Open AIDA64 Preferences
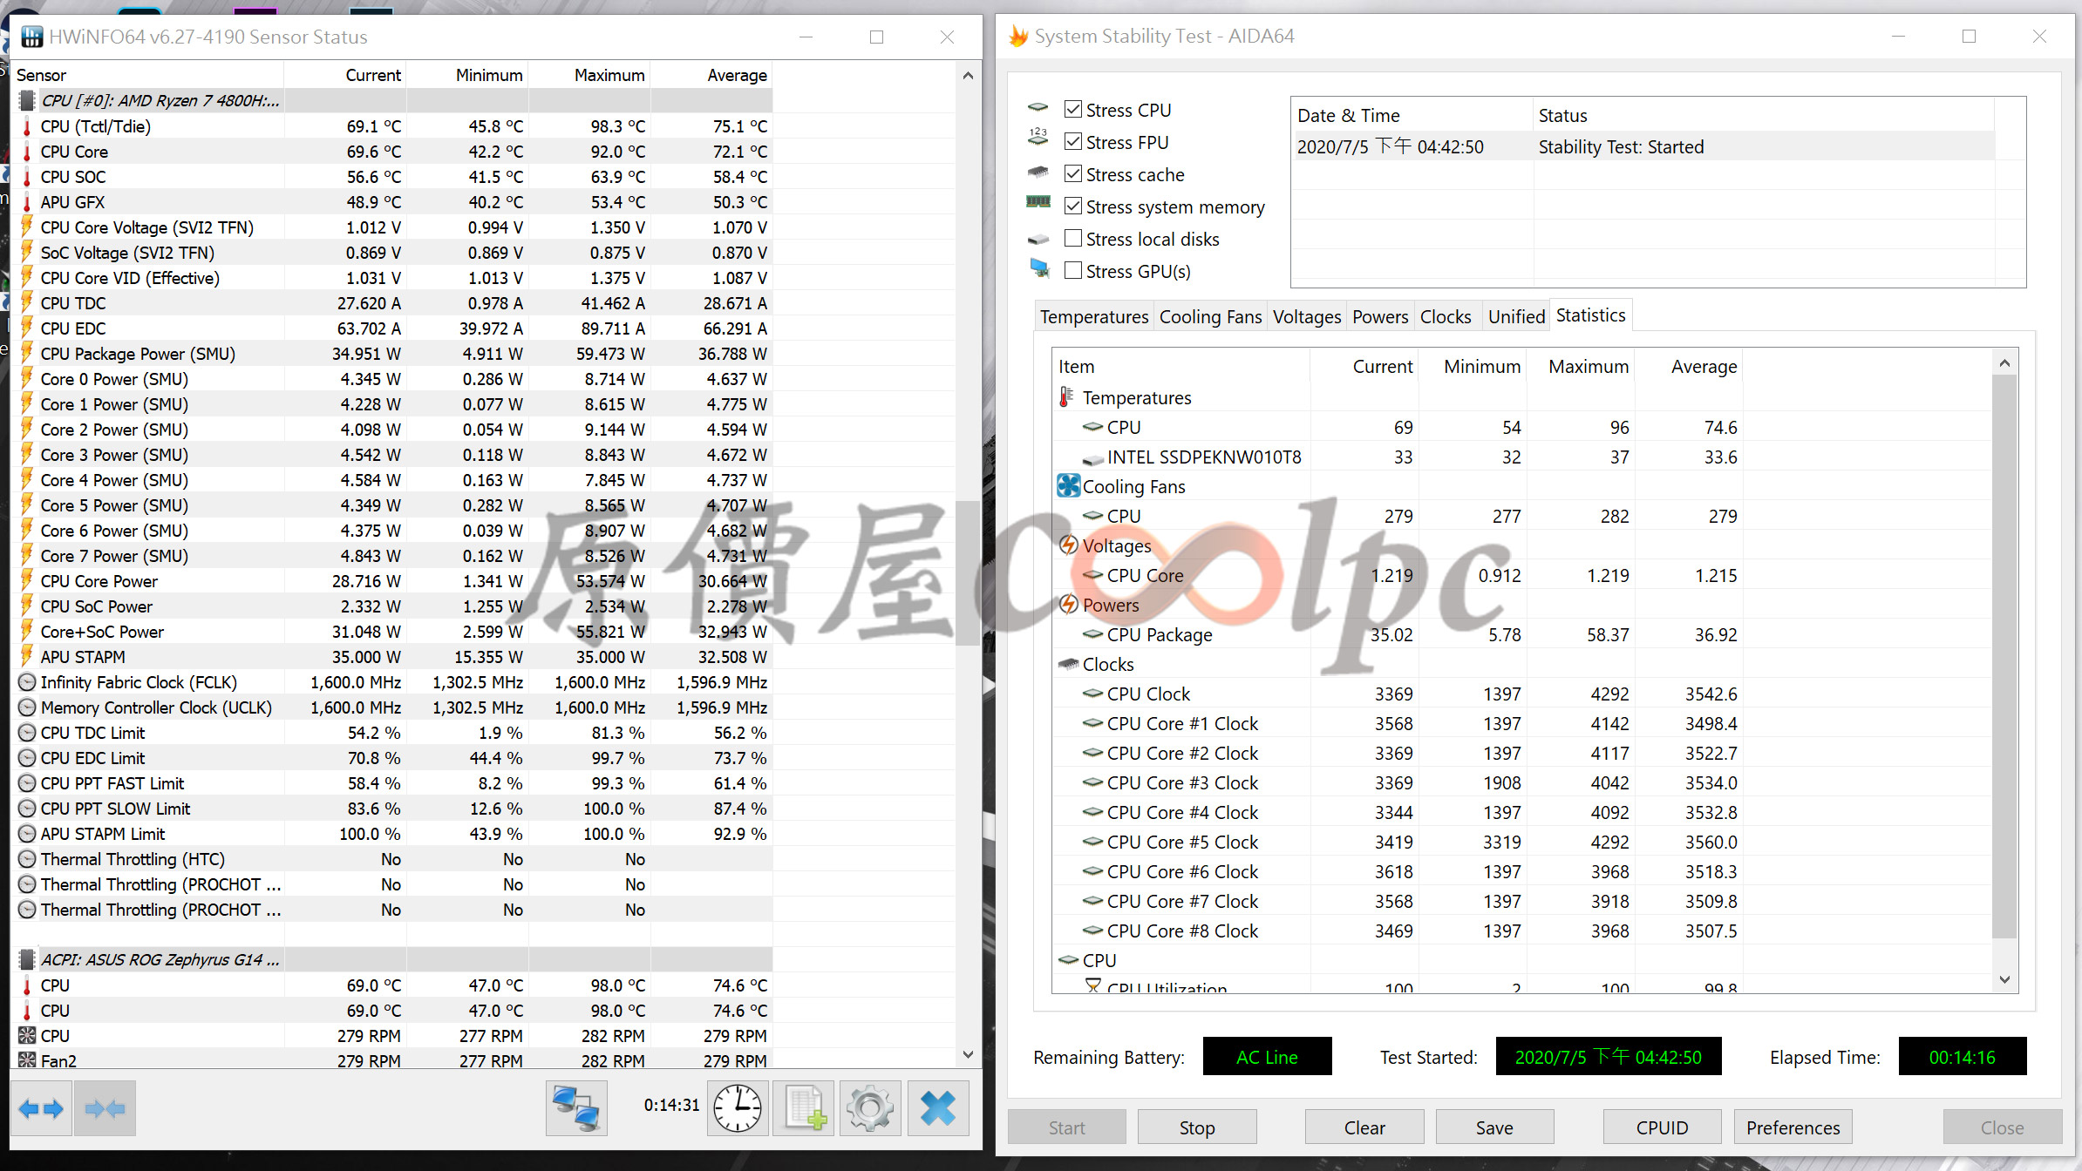 coord(1793,1127)
